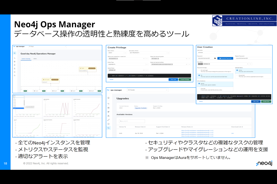
Task: Click Create User green button
Action: tap(266, 101)
